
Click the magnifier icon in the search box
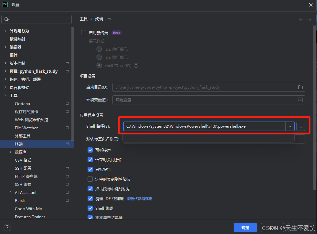[x=6, y=19]
